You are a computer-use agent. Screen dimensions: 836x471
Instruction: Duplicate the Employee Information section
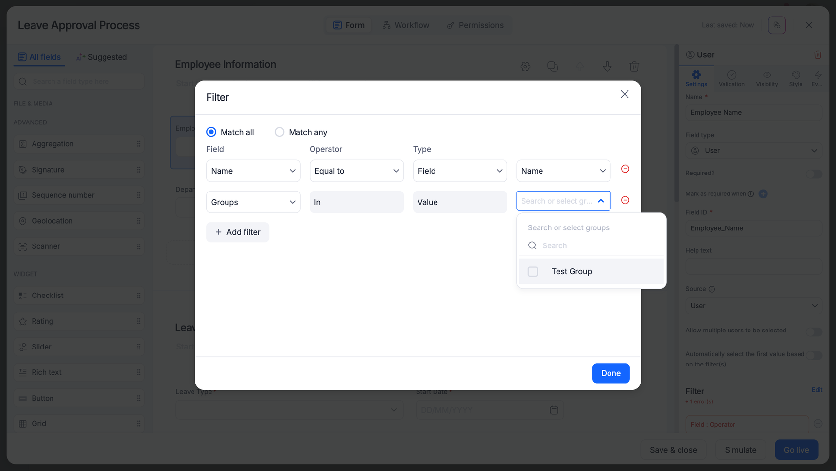point(552,67)
